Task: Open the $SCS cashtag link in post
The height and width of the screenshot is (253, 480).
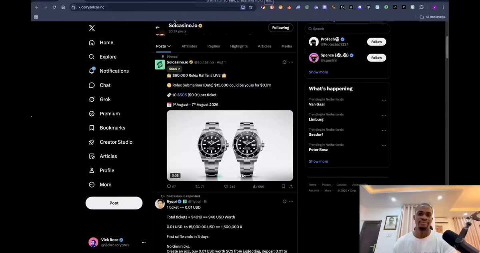Action: coord(182,95)
